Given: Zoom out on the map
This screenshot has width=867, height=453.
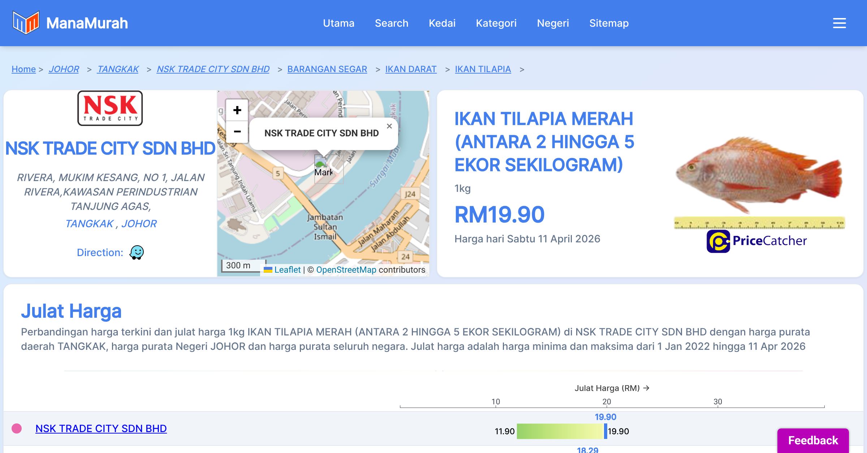Looking at the screenshot, I should pos(237,132).
